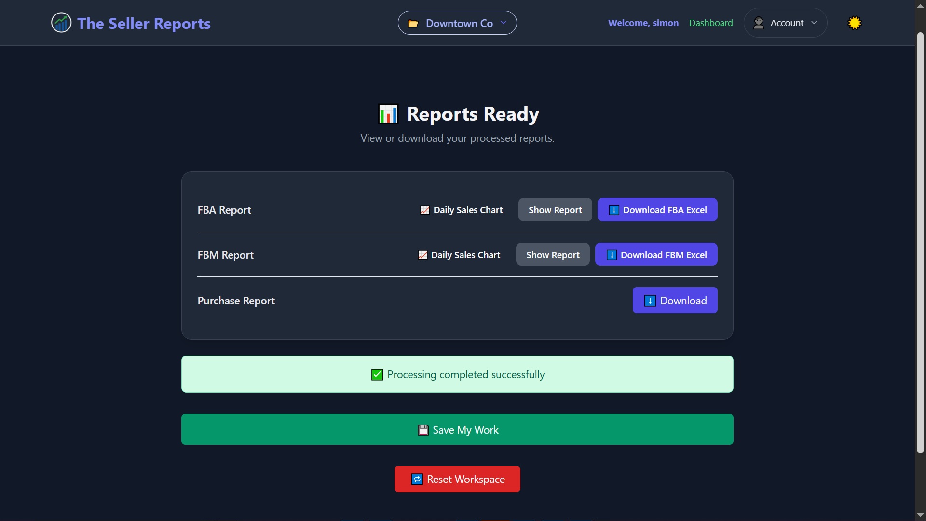Image resolution: width=926 pixels, height=521 pixels.
Task: Click Save My Work button
Action: point(457,429)
